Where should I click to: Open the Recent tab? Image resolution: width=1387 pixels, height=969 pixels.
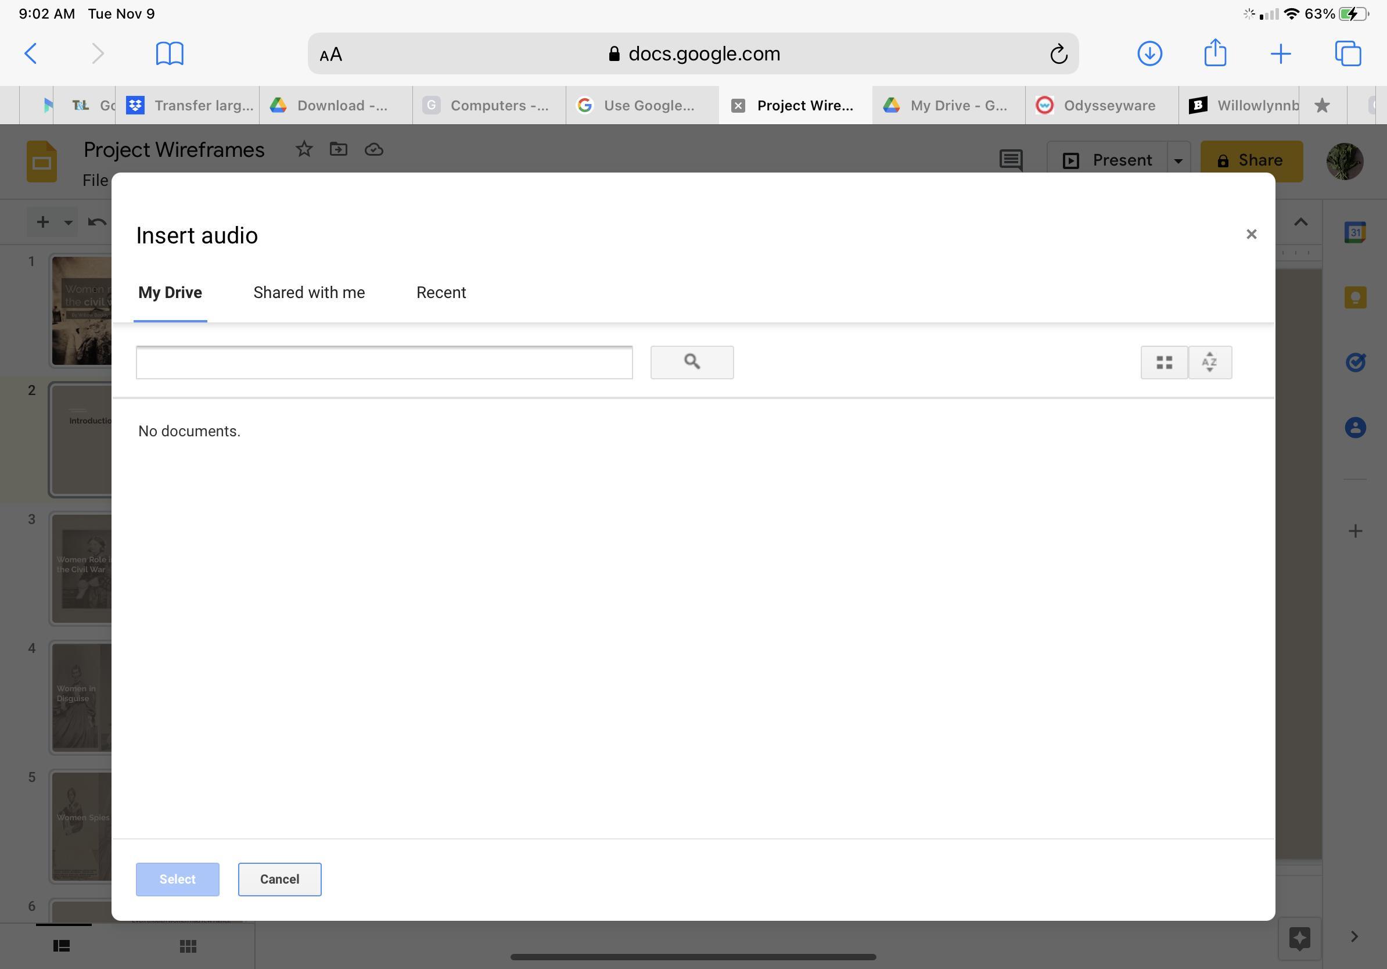(x=441, y=293)
